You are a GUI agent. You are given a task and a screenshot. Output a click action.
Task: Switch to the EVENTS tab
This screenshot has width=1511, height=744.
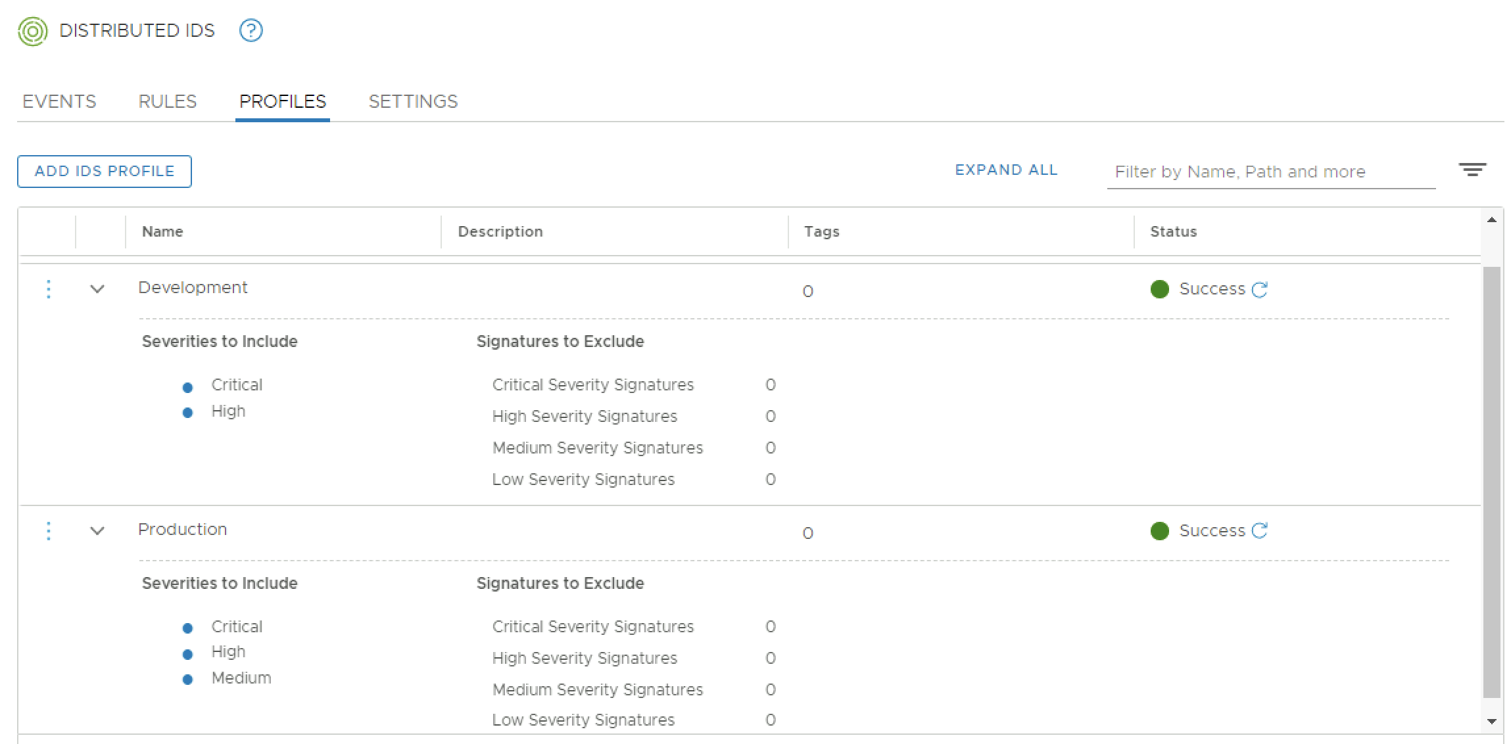(x=59, y=101)
